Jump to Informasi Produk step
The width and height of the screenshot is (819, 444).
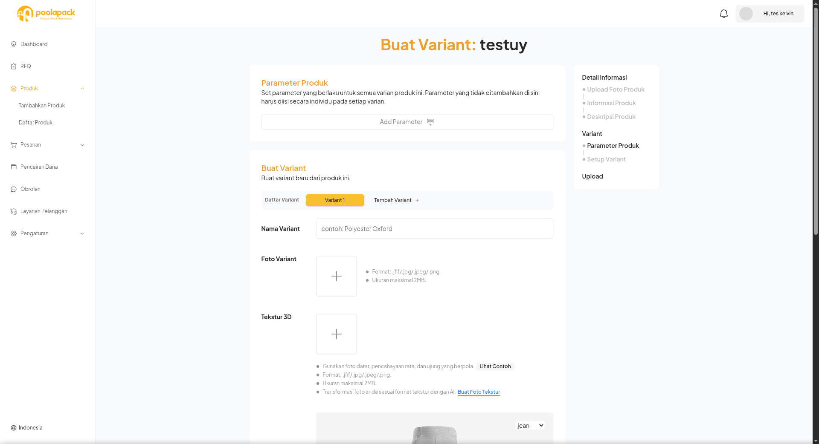pyautogui.click(x=611, y=103)
